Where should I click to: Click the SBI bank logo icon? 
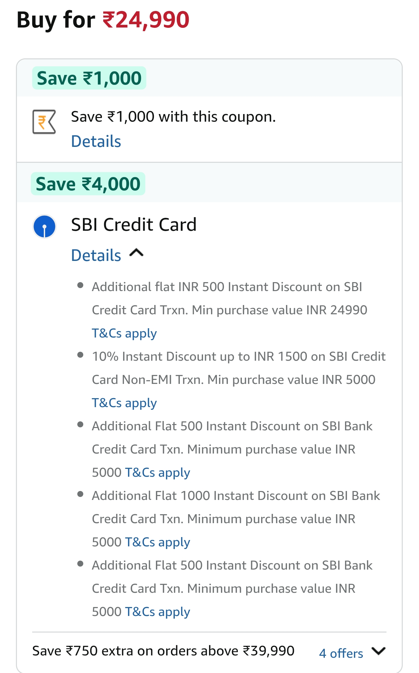point(44,227)
